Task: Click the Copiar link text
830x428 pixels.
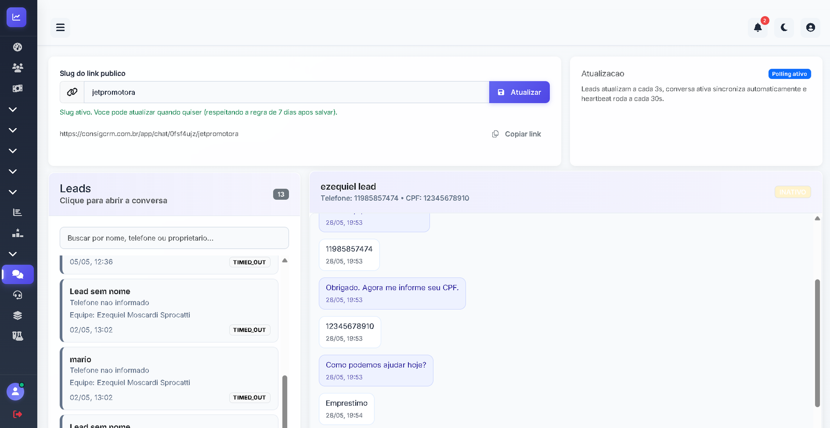Action: (x=523, y=134)
